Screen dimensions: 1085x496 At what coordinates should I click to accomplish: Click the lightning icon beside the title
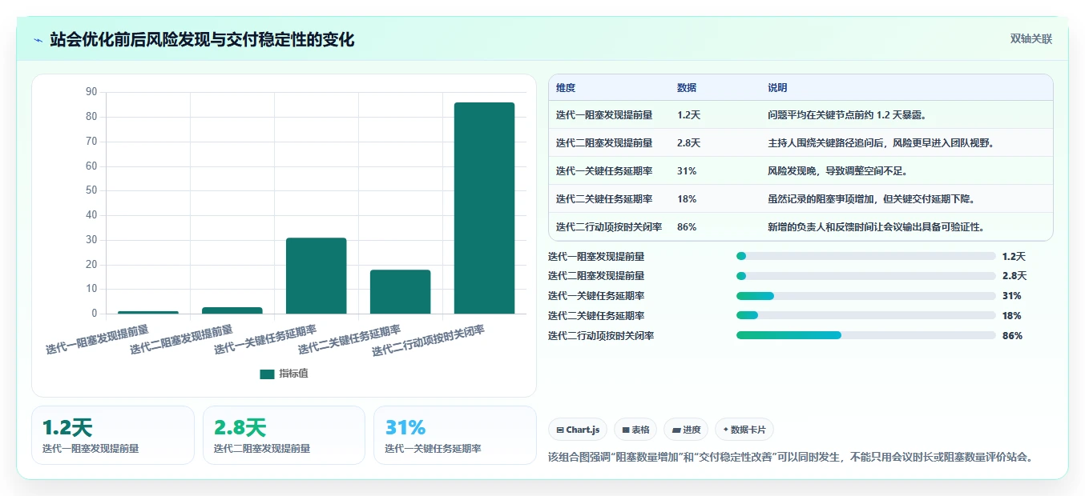pos(38,40)
